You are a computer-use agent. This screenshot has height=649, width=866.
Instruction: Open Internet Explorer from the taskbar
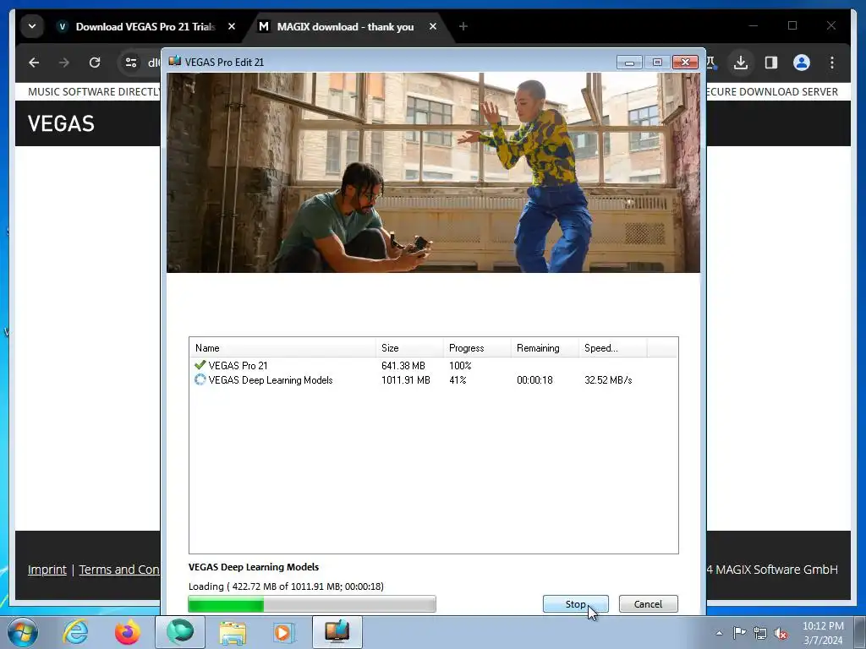(75, 632)
